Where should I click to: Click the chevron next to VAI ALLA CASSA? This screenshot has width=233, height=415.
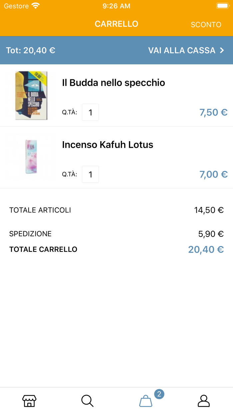pos(222,50)
